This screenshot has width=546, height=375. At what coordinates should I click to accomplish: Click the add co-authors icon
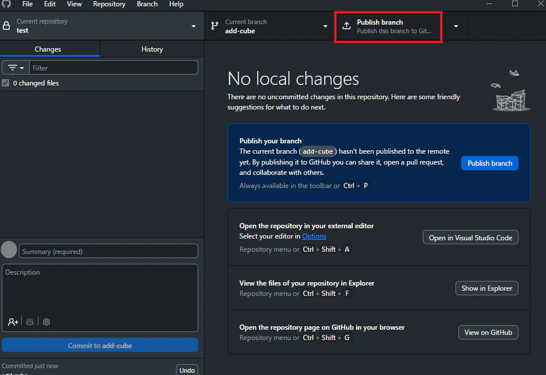pos(13,322)
